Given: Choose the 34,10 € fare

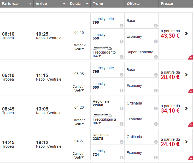Looking at the screenshot, I should click(170, 111).
